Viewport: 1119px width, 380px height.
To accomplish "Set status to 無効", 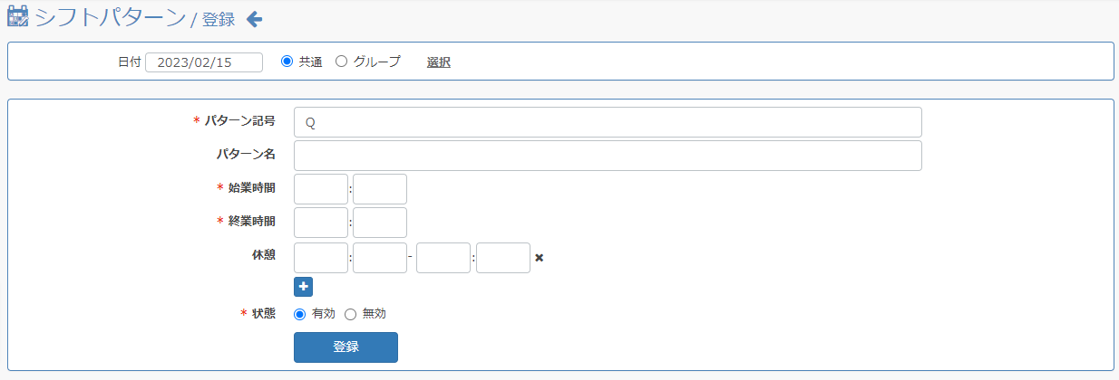I will [350, 314].
